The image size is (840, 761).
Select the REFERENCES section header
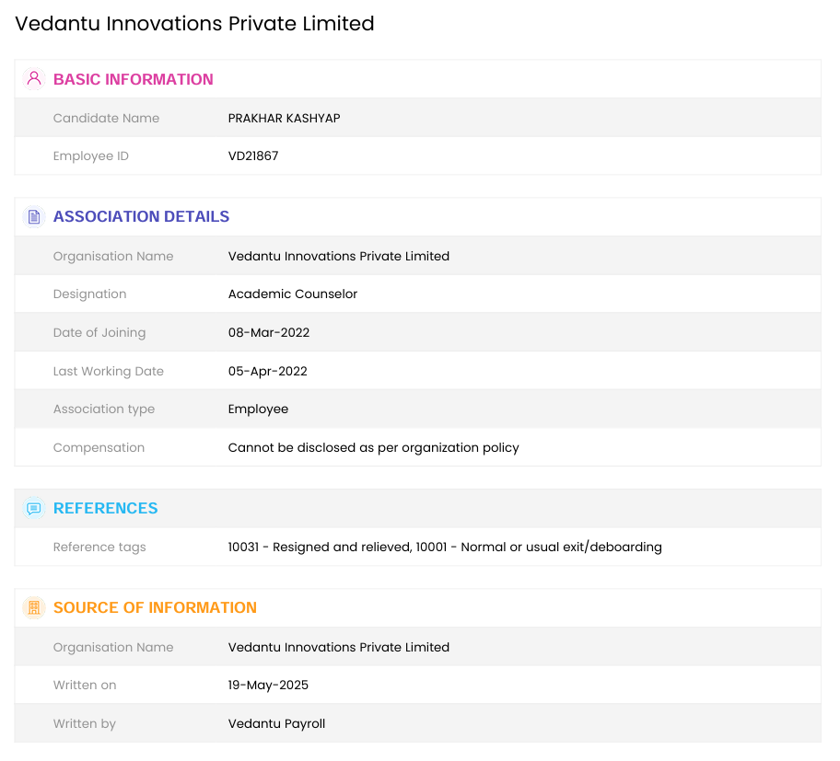tap(105, 509)
